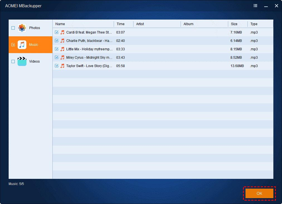This screenshot has height=204, width=282.
Task: Click the duration value 03:33
Action: click(120, 49)
